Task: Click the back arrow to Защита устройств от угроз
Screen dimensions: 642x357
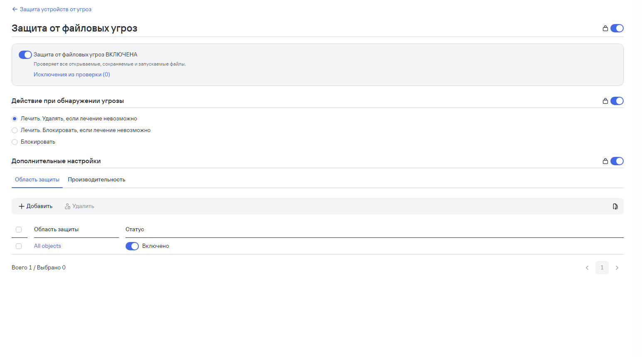Action: point(15,9)
